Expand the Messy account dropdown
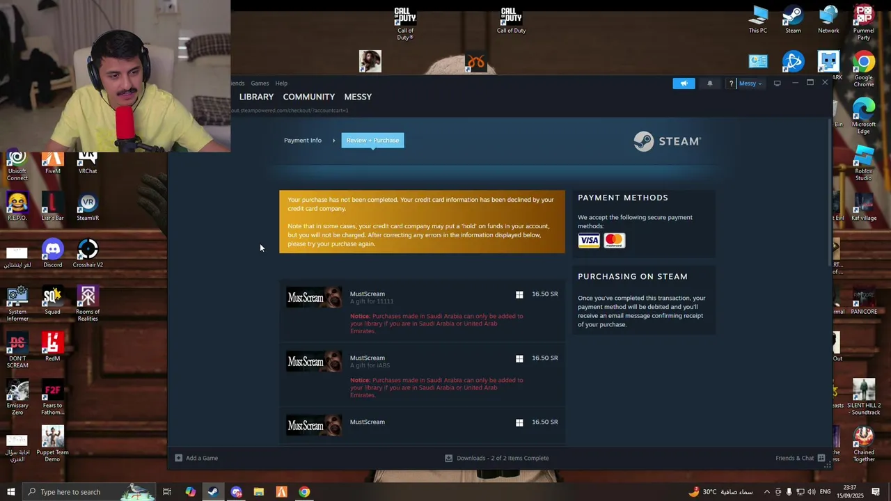Screen dimensions: 891x501 [x=750, y=83]
